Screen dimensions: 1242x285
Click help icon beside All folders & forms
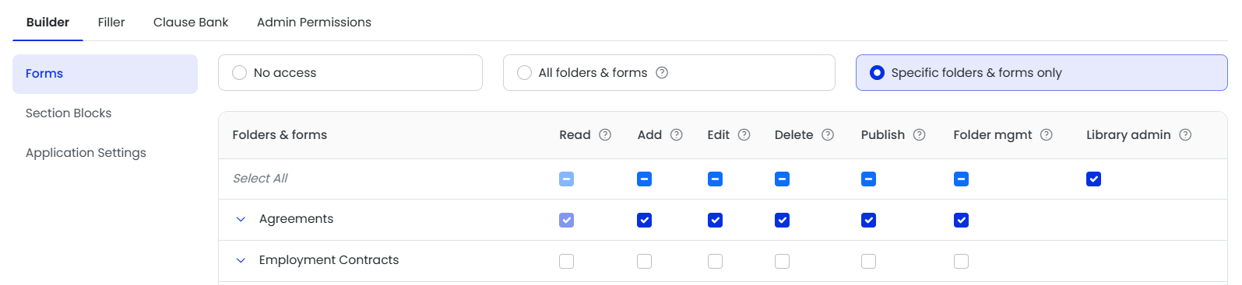point(662,73)
